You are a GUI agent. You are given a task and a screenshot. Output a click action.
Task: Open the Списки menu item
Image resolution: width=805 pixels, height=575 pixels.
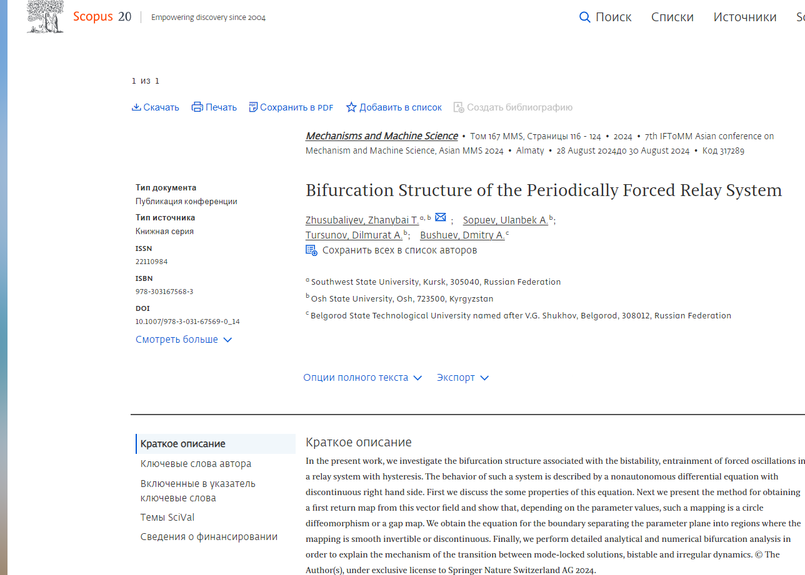point(672,17)
